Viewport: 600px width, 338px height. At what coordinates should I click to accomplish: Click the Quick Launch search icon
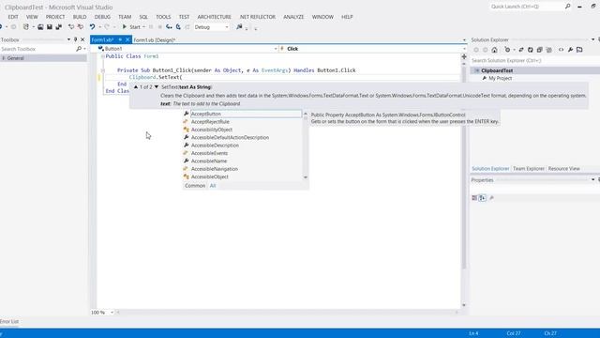568,7
